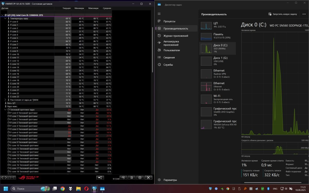This screenshot has height=193, width=309.
Task: Open Task Manager hamburger navigation menu
Action: 159,14
